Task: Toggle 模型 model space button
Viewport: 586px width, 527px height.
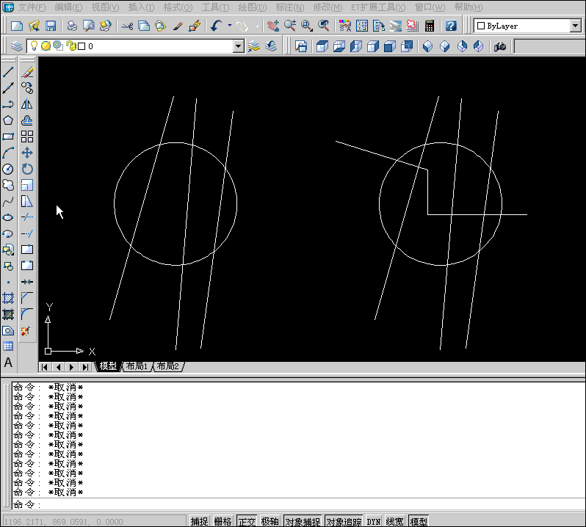Action: pos(419,521)
